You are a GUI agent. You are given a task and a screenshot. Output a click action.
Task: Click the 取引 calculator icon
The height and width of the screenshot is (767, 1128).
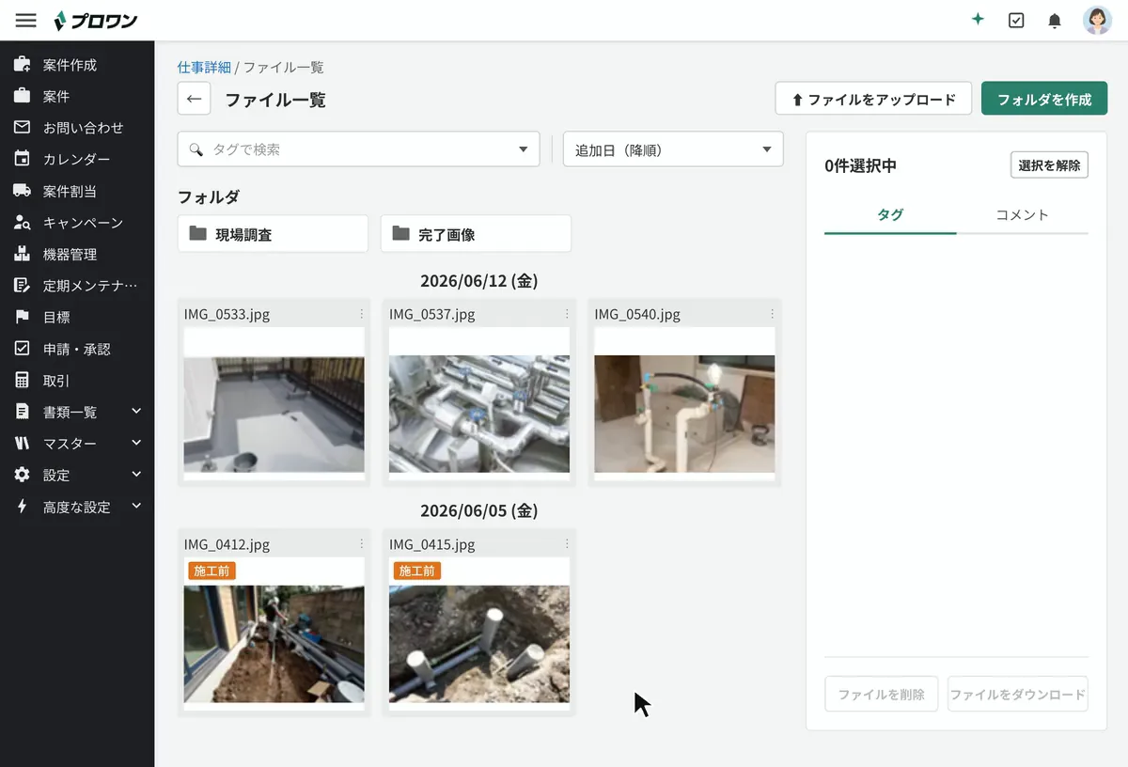pos(22,381)
